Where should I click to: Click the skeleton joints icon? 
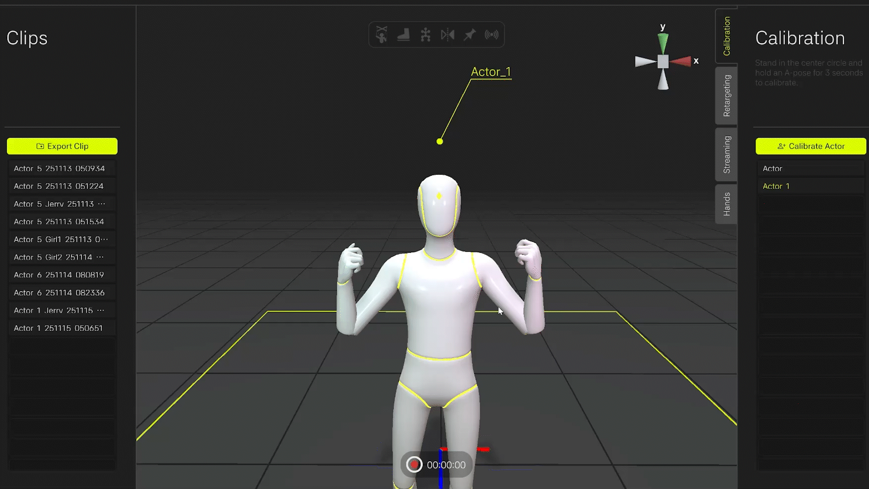tap(425, 34)
